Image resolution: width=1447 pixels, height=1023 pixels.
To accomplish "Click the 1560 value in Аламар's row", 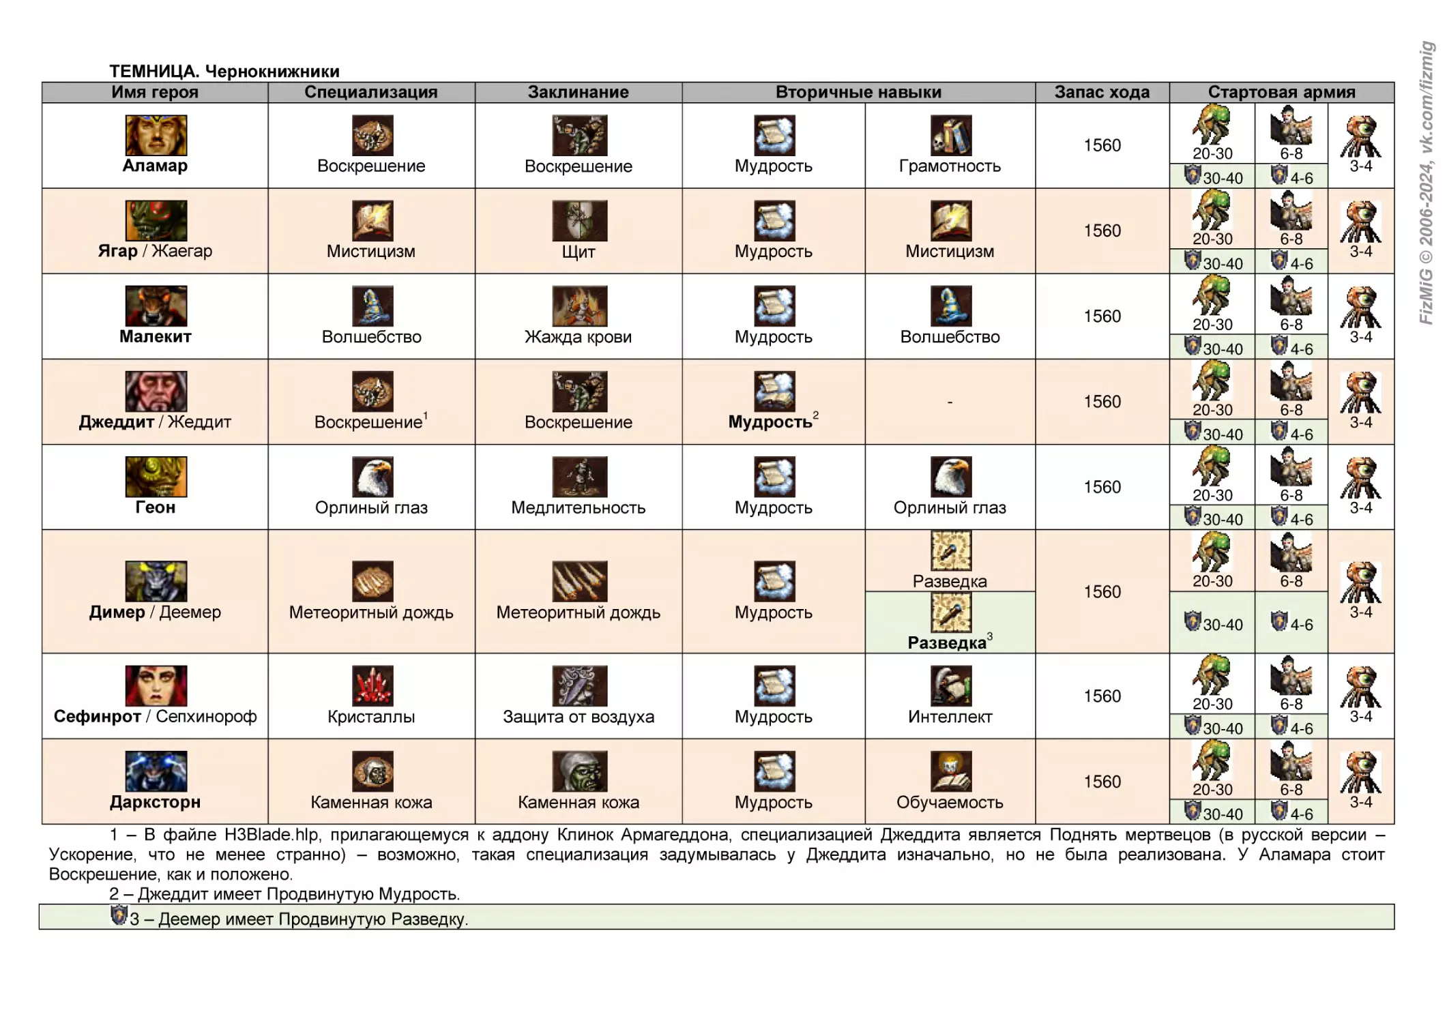I will [1102, 145].
